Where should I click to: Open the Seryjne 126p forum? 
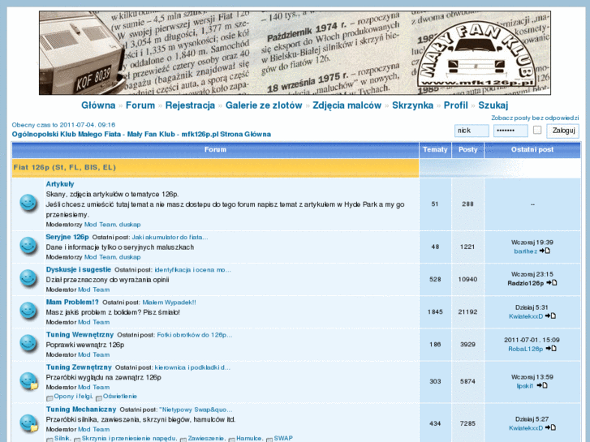(67, 237)
